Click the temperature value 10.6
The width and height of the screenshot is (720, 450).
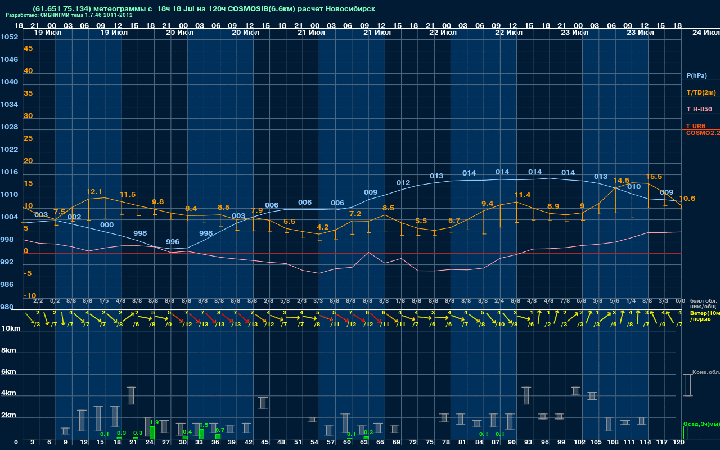(687, 199)
